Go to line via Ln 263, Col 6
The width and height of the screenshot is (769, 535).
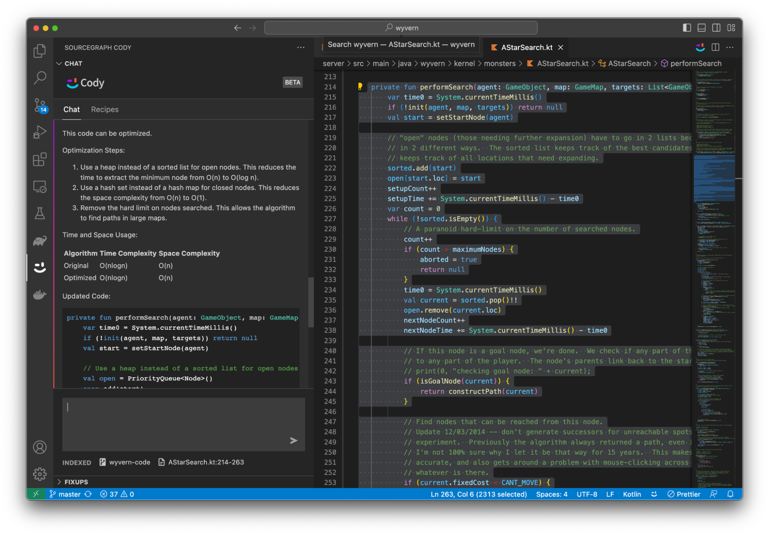click(479, 494)
